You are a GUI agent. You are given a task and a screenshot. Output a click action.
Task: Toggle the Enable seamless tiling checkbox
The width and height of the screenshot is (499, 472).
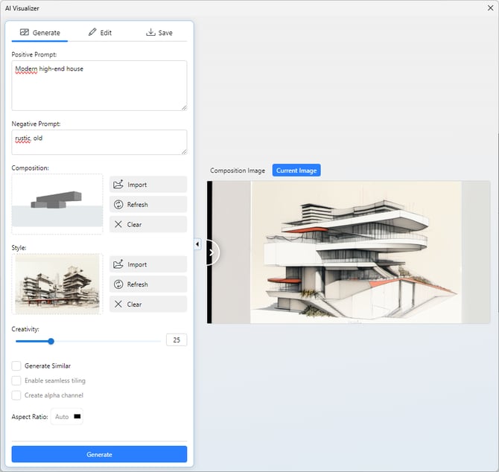[16, 380]
